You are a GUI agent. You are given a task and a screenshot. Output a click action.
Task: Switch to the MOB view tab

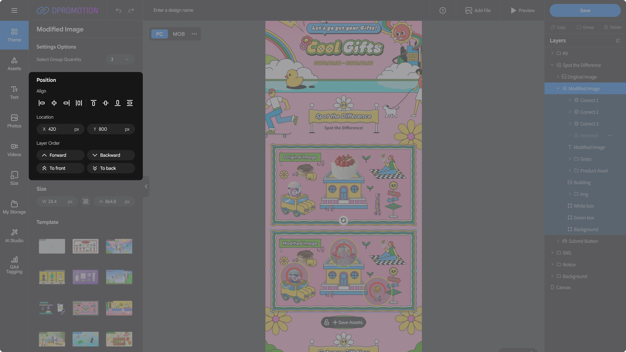(x=179, y=34)
